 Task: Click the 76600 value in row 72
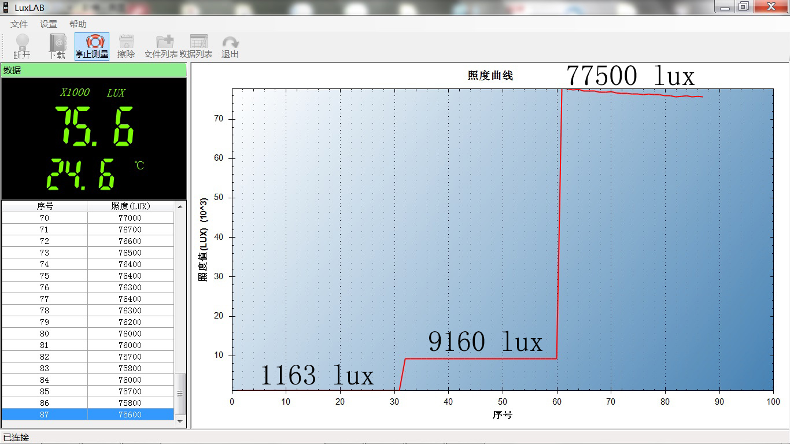130,241
